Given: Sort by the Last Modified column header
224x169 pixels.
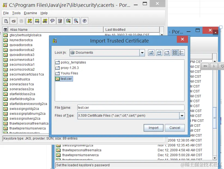Looking at the screenshot, I should [131, 29].
